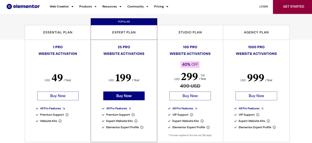Expand the Products menu
Viewport: 312px width, 143px height.
point(88,7)
